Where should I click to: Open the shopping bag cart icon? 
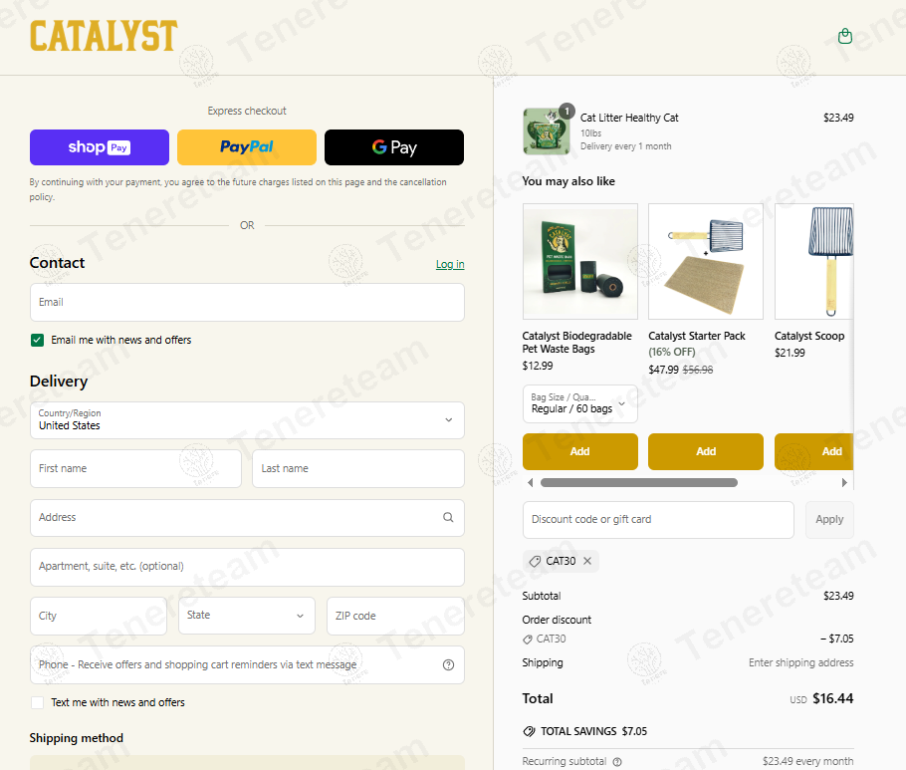tap(845, 37)
